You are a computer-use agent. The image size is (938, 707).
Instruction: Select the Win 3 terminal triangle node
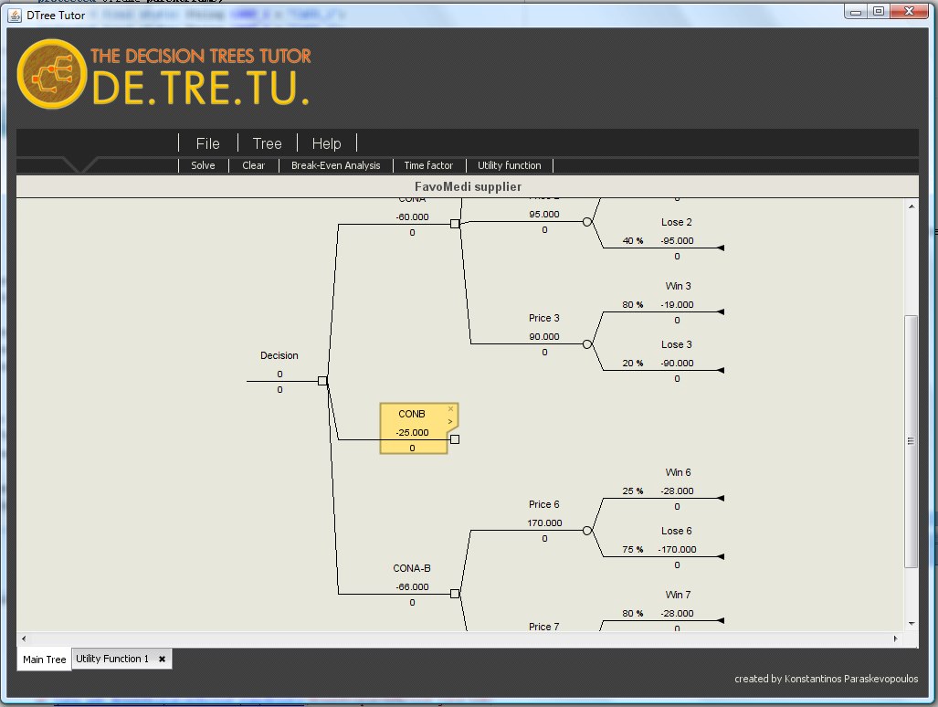tap(721, 311)
